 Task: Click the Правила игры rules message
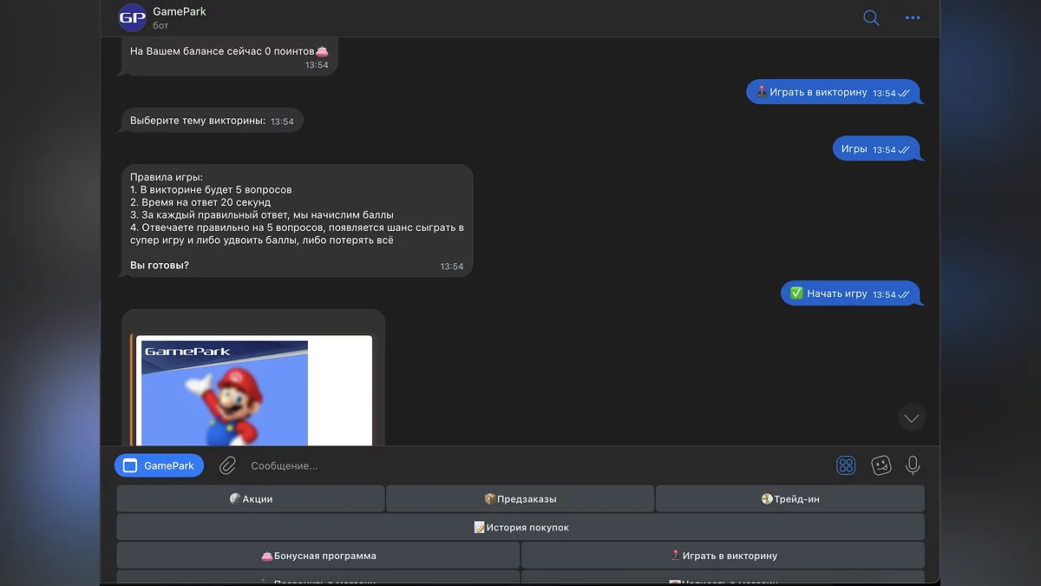[x=298, y=221]
